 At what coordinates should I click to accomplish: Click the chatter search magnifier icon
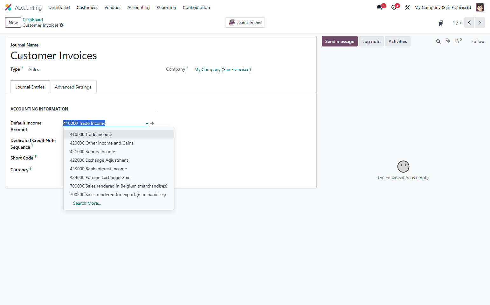438,41
